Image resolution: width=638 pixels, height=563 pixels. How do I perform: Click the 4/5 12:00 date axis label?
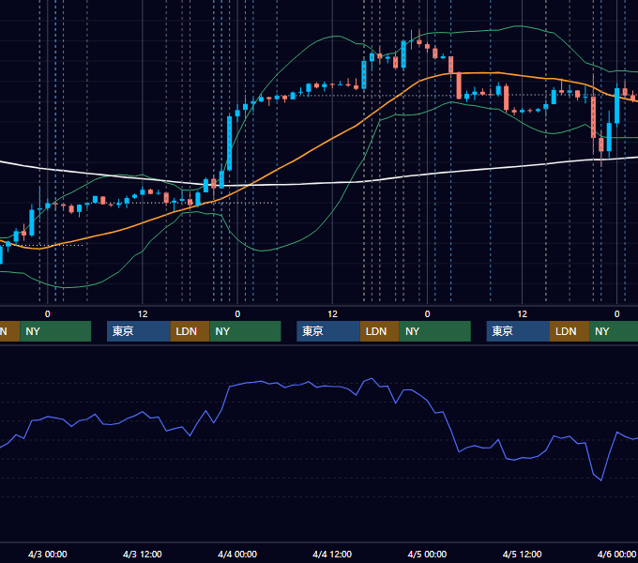[522, 554]
